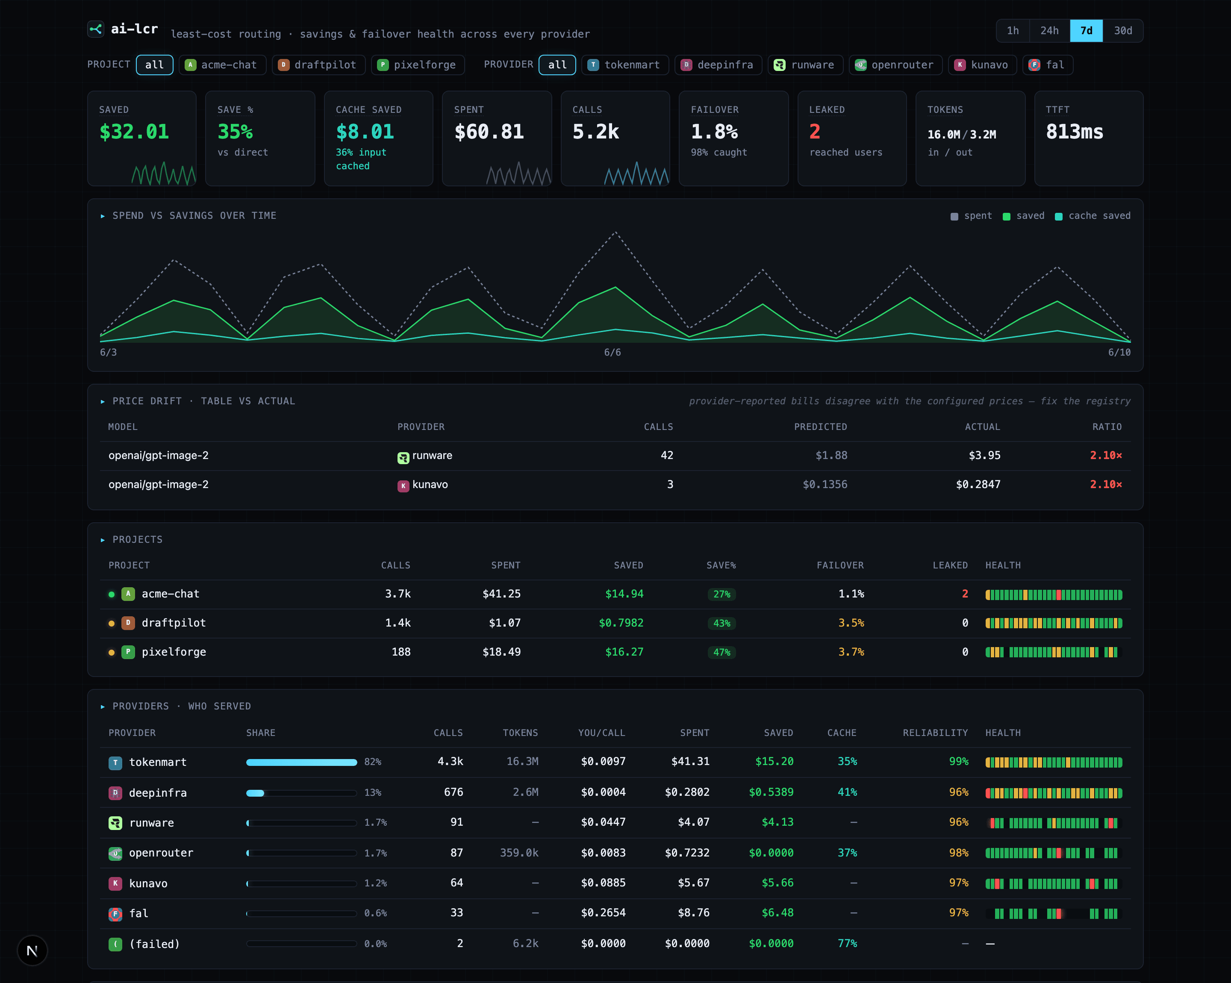The height and width of the screenshot is (983, 1231).
Task: Click the tokenmart 82% share bar
Action: pos(301,762)
